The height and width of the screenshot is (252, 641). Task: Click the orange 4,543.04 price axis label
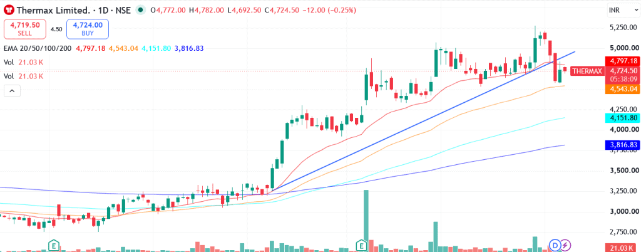pos(622,89)
